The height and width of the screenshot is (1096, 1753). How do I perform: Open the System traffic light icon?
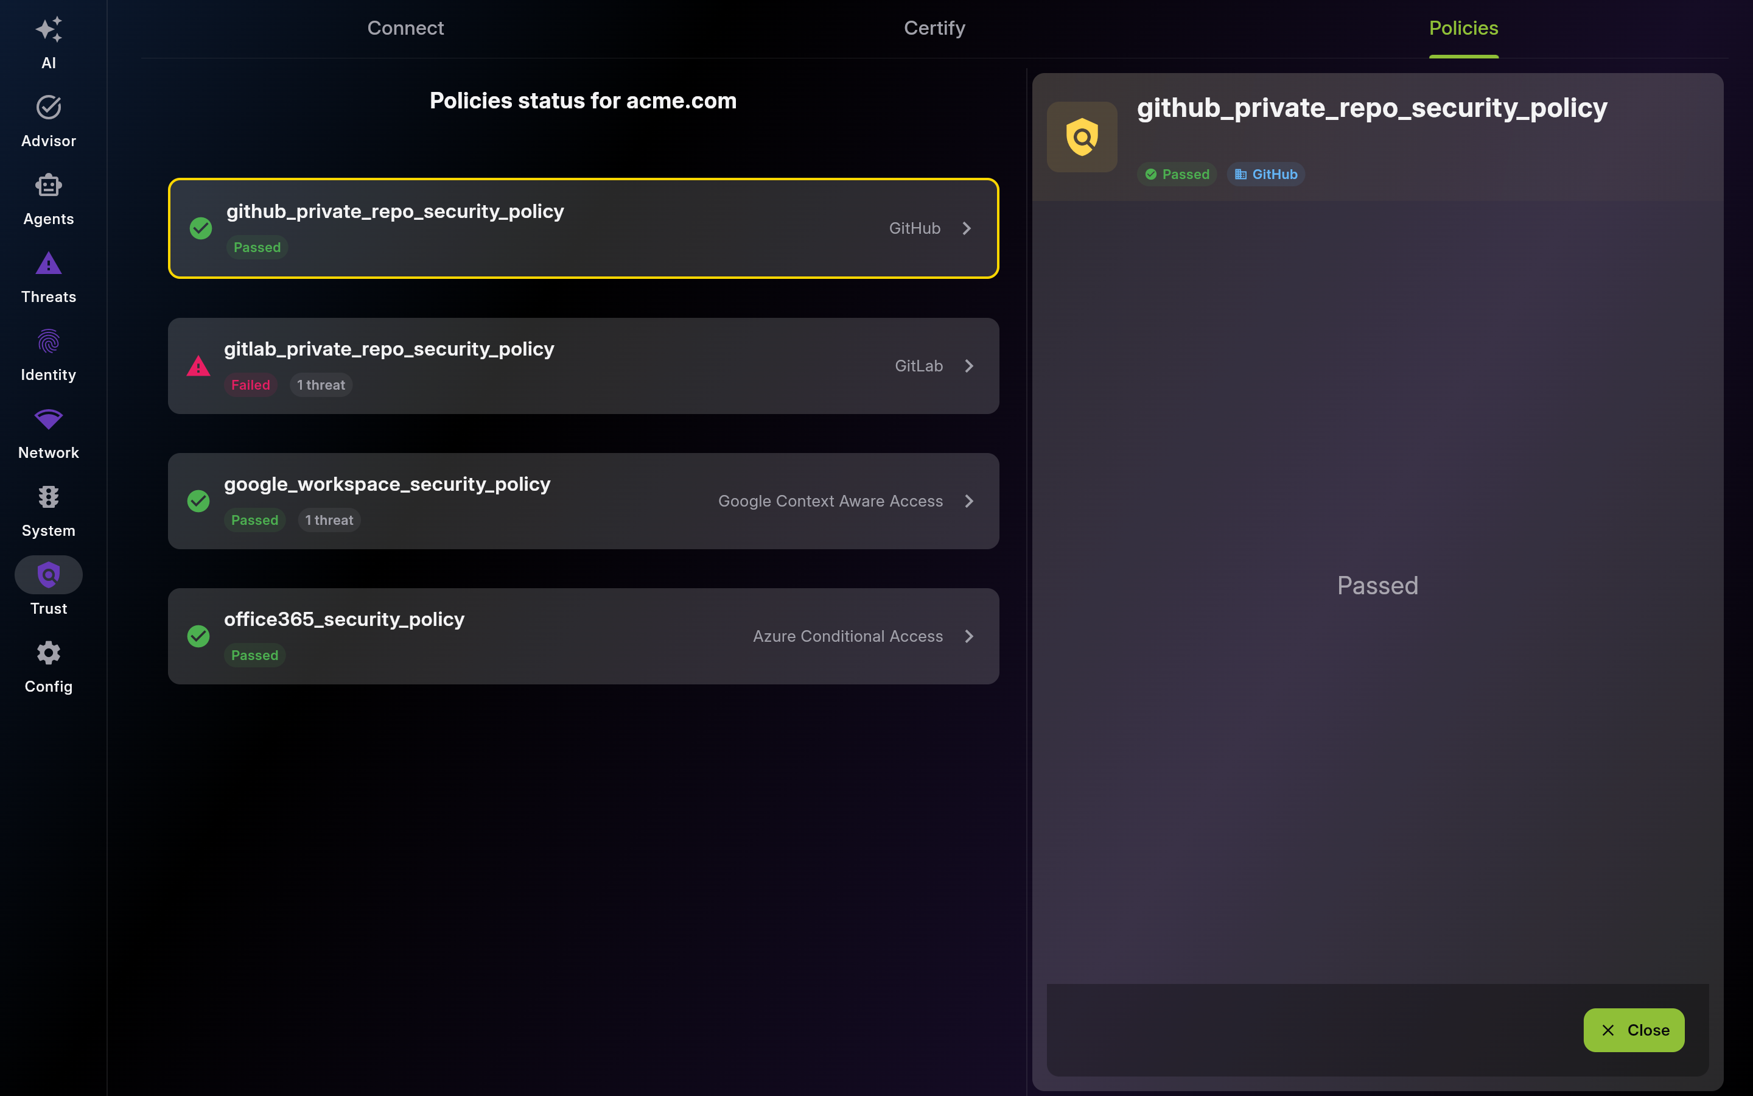(49, 497)
